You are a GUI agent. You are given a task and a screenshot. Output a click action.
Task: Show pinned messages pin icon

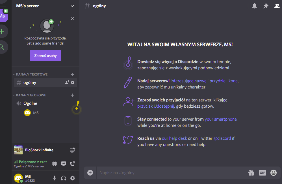(266, 6)
